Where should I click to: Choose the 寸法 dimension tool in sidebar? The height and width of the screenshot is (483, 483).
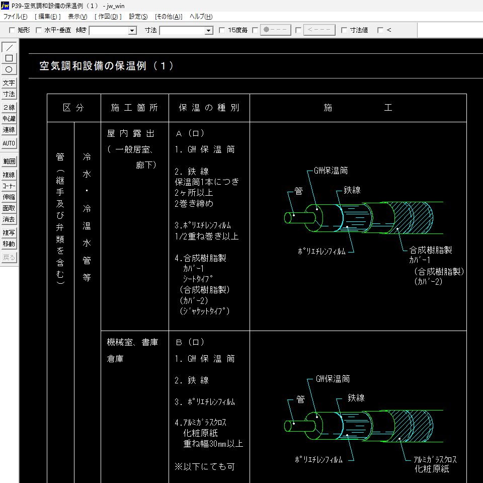[x=9, y=94]
